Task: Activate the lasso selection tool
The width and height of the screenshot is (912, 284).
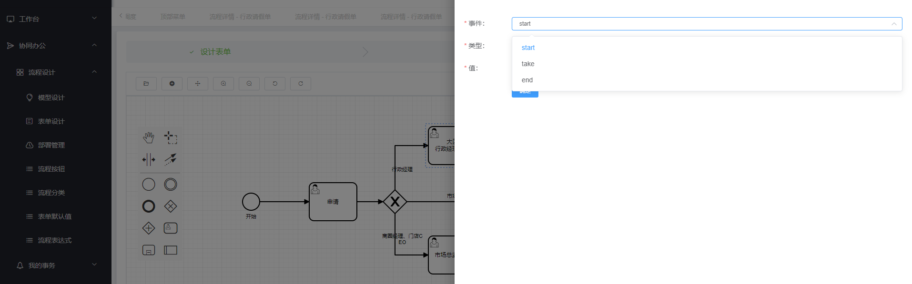Action: coord(171,138)
